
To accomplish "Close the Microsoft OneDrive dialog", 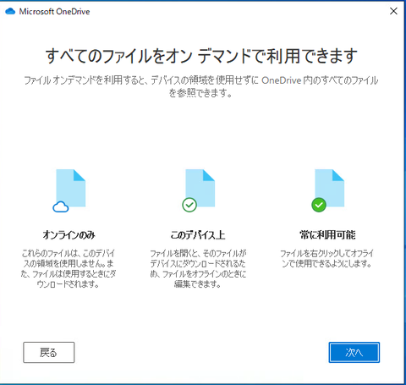I will click(393, 11).
